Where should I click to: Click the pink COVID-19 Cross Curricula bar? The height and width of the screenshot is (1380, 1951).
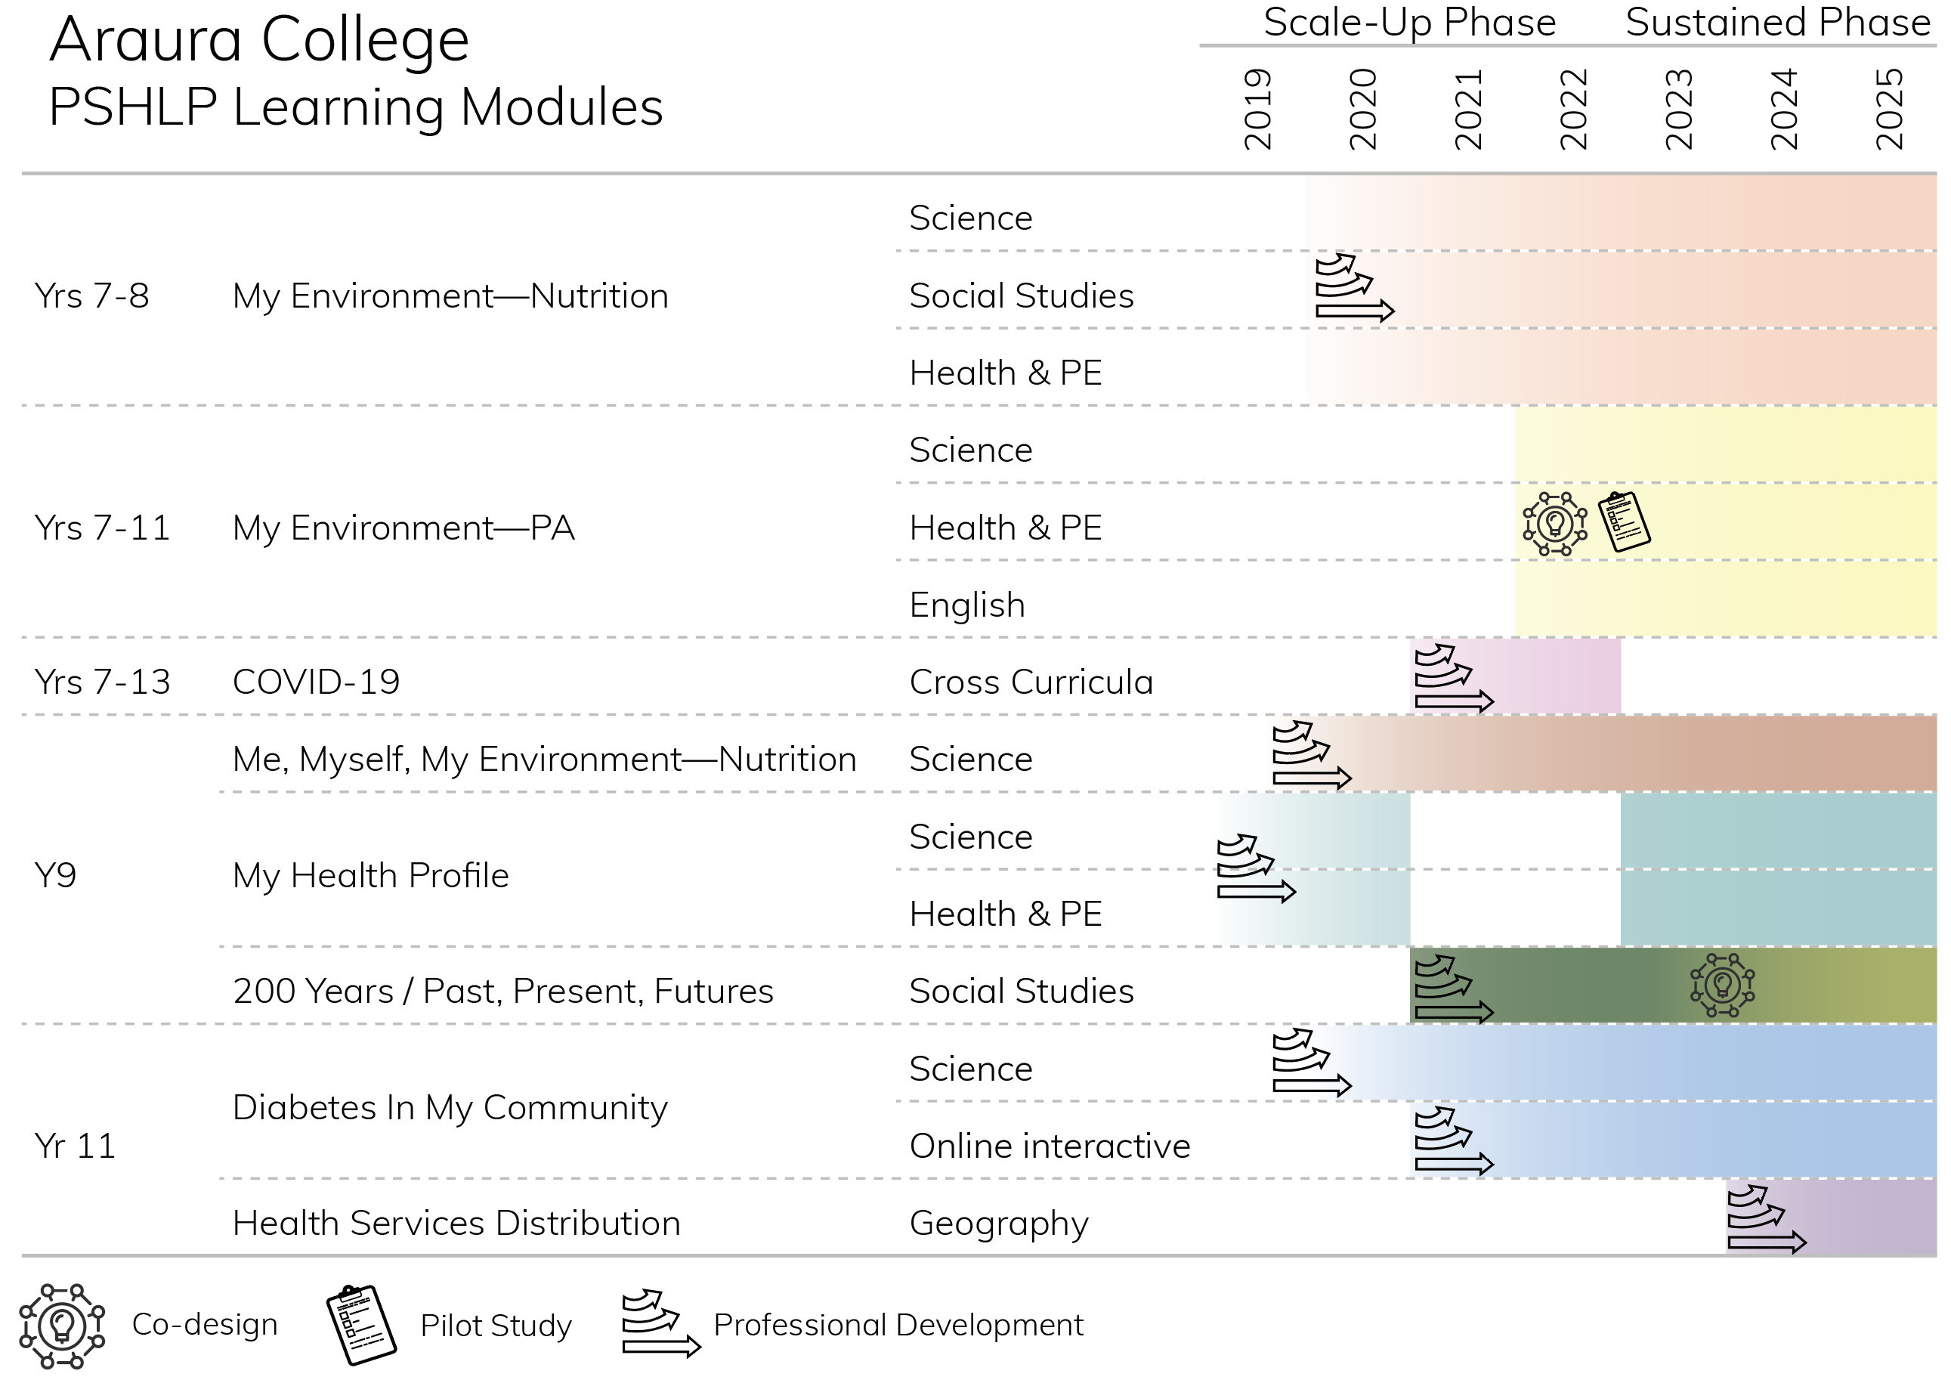(1516, 676)
